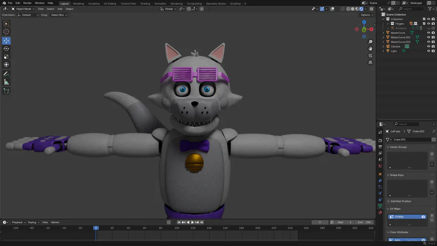Toggle Fingers collection exclude checkbox
The height and width of the screenshot is (246, 437).
[424, 24]
